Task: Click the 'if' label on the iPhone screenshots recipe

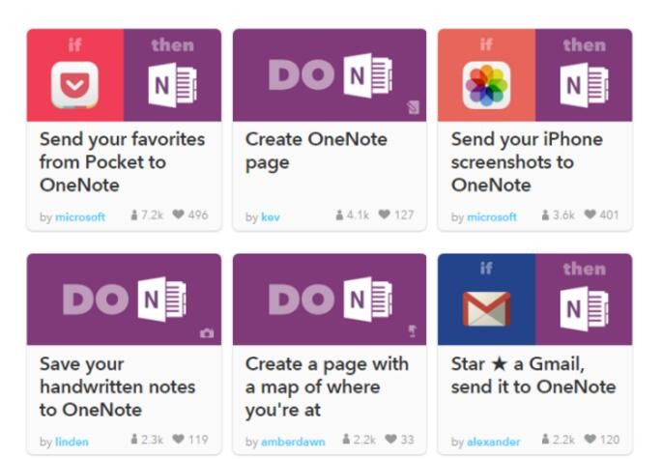Action: 486,43
